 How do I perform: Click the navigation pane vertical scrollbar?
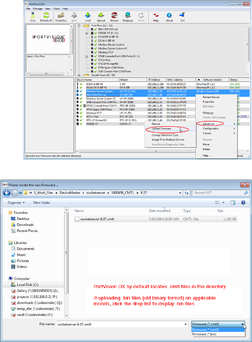pos(66,253)
